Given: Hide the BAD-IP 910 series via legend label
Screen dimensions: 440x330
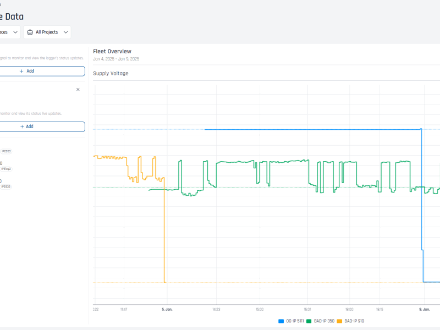Looking at the screenshot, I should pos(354,321).
